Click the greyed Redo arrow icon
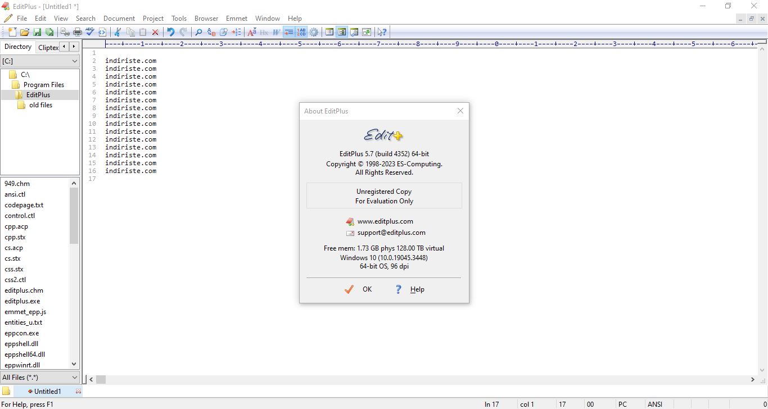Image resolution: width=768 pixels, height=409 pixels. click(183, 32)
